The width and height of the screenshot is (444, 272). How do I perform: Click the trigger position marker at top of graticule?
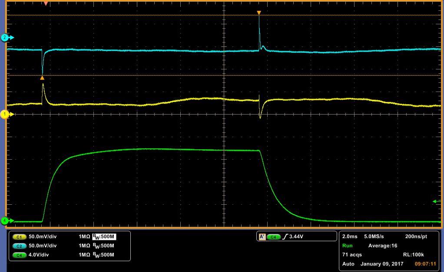click(46, 3)
